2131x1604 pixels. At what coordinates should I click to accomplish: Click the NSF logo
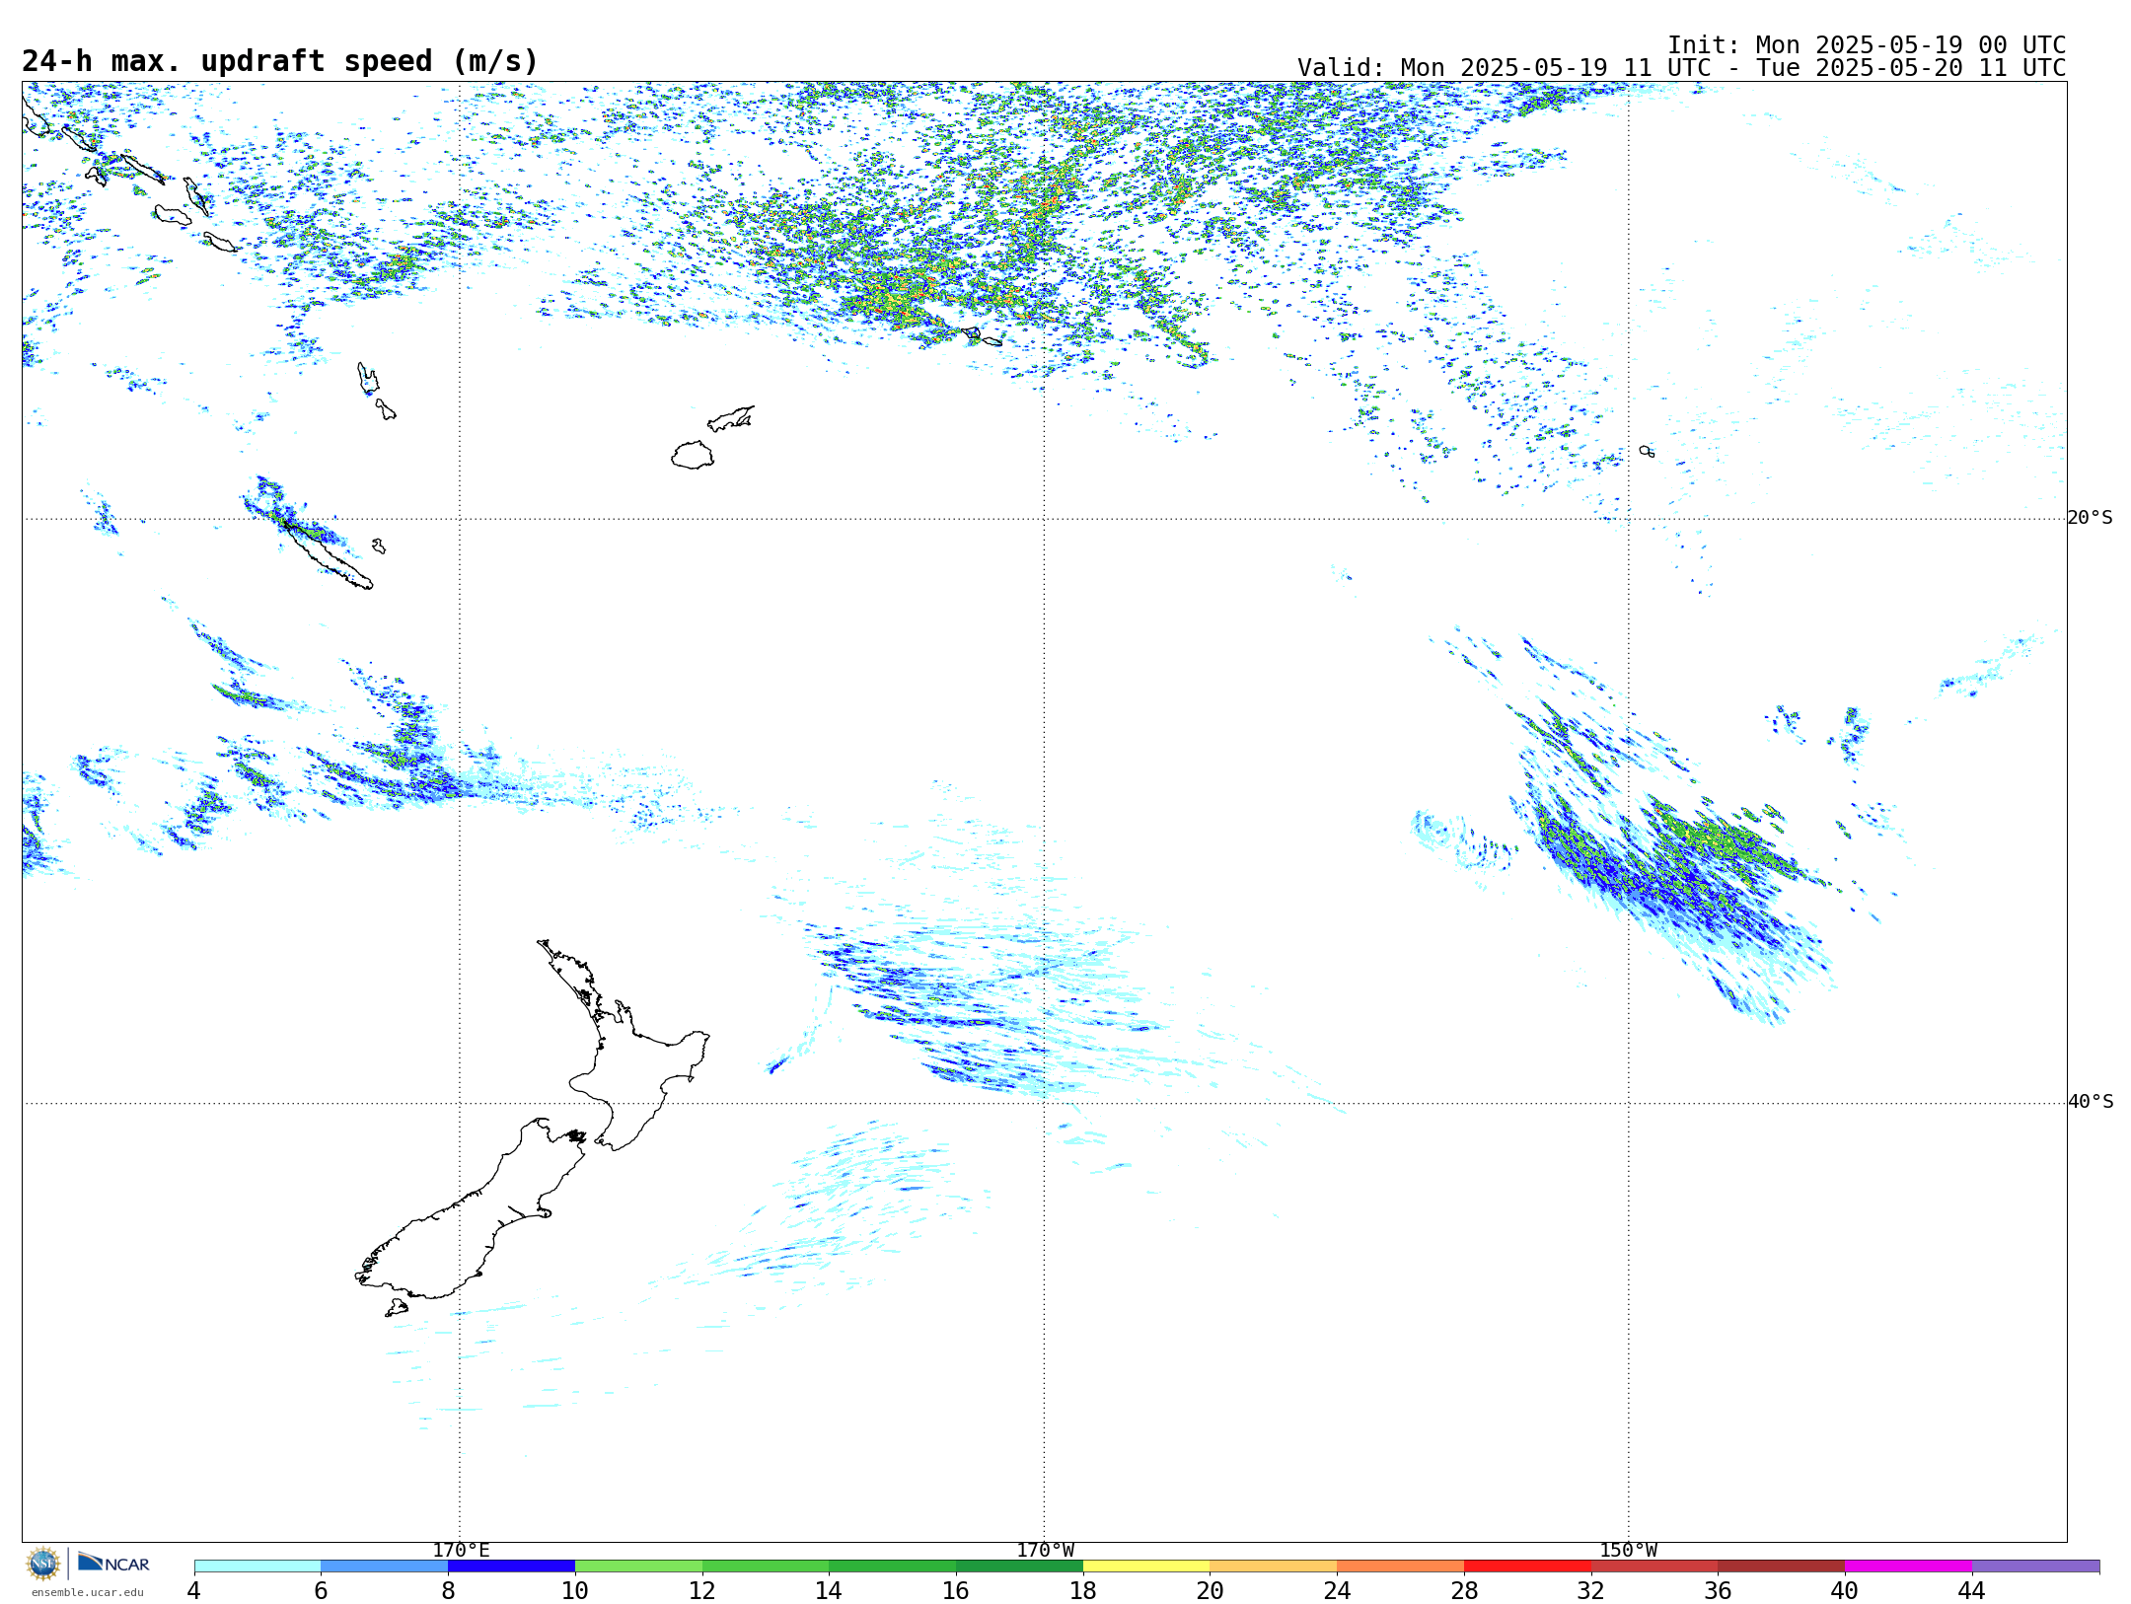43,1564
